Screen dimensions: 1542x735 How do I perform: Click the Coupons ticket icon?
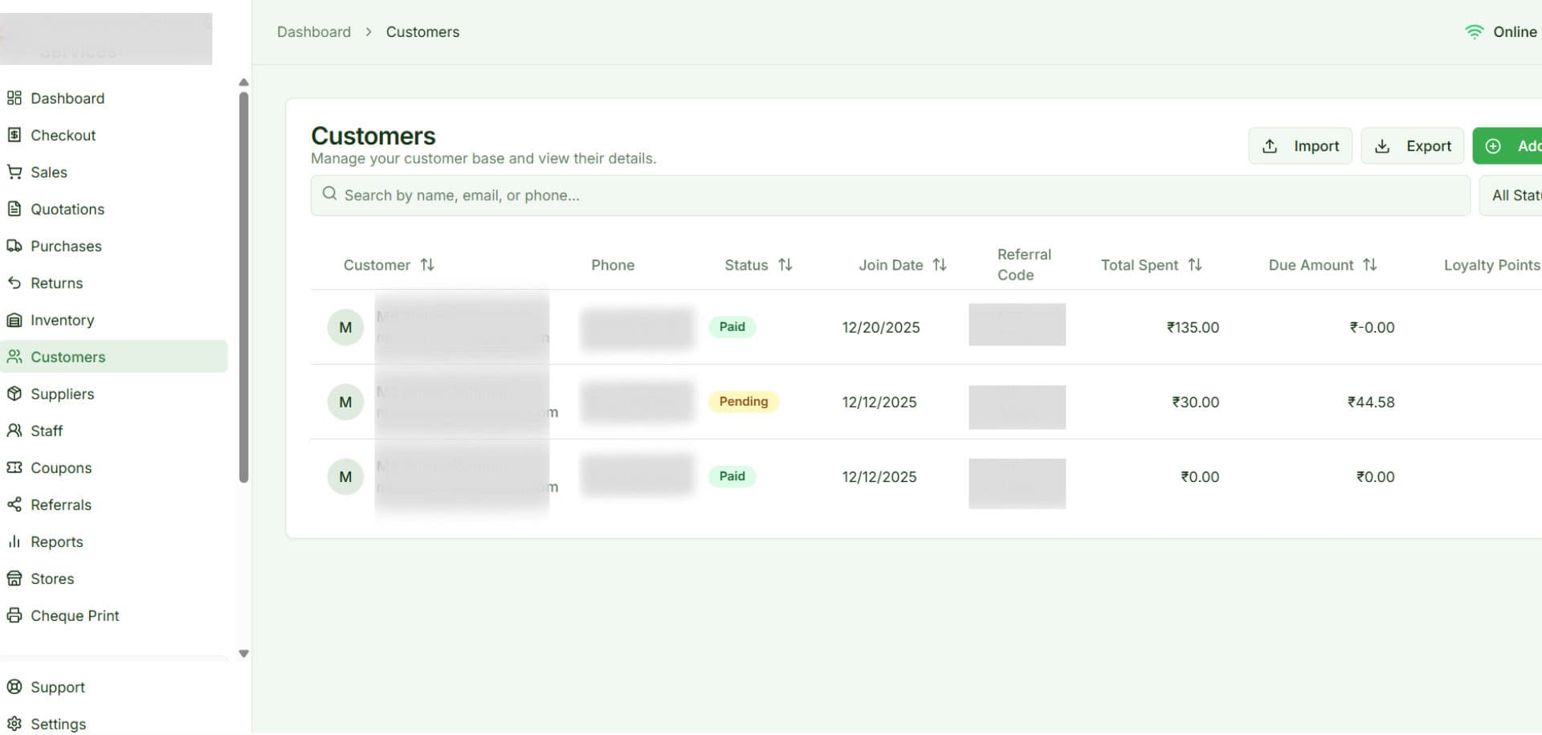(14, 468)
